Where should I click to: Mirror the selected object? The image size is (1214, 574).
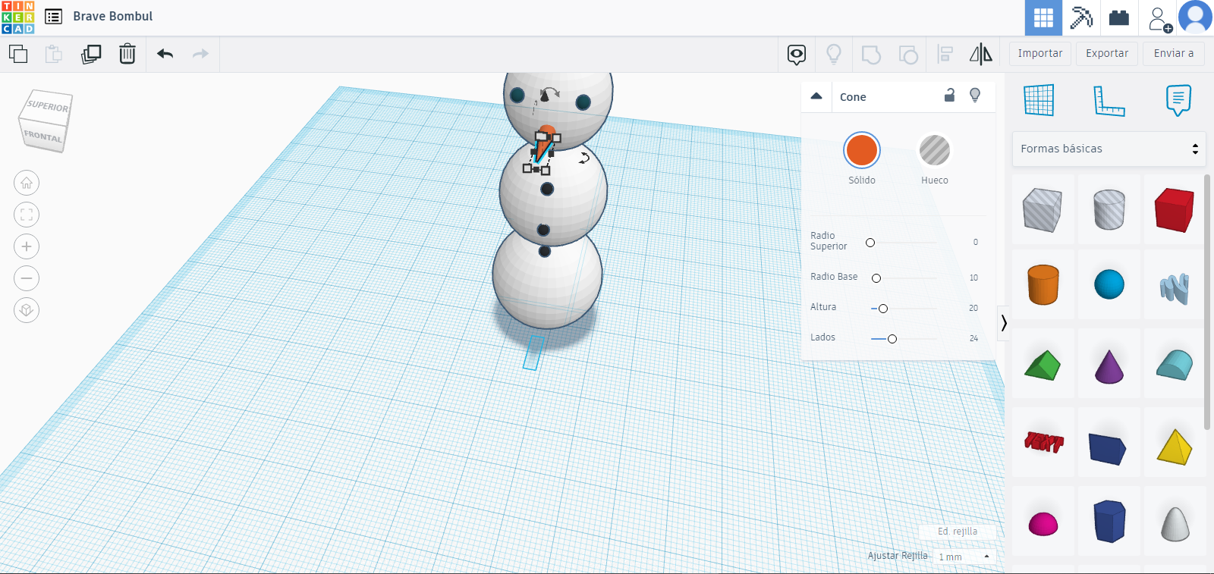coord(981,54)
